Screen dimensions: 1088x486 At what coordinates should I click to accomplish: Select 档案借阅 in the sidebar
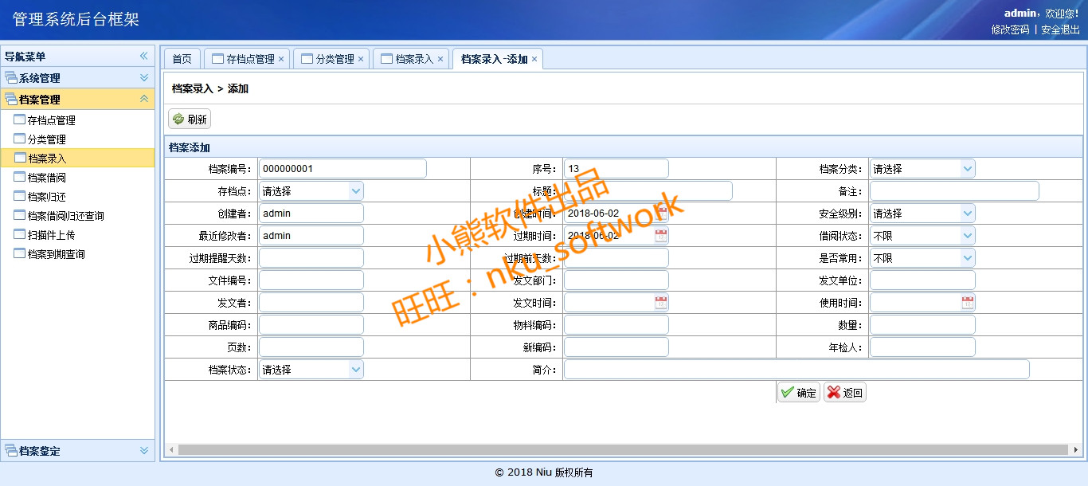coord(46,178)
